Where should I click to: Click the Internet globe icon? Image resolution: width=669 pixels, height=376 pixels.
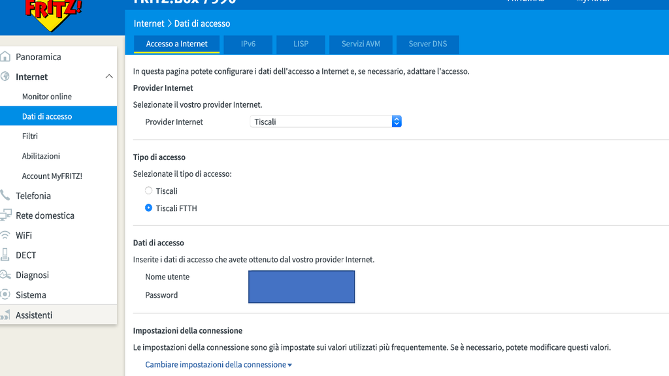(5, 76)
